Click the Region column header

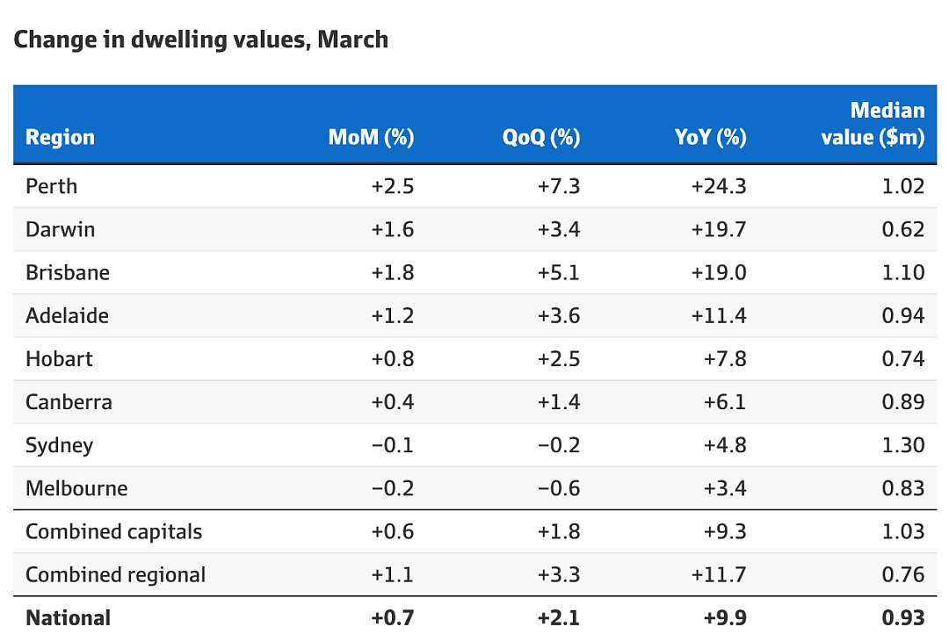tap(60, 137)
